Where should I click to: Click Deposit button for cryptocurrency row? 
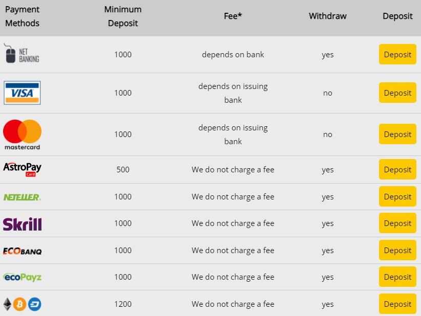point(397,304)
